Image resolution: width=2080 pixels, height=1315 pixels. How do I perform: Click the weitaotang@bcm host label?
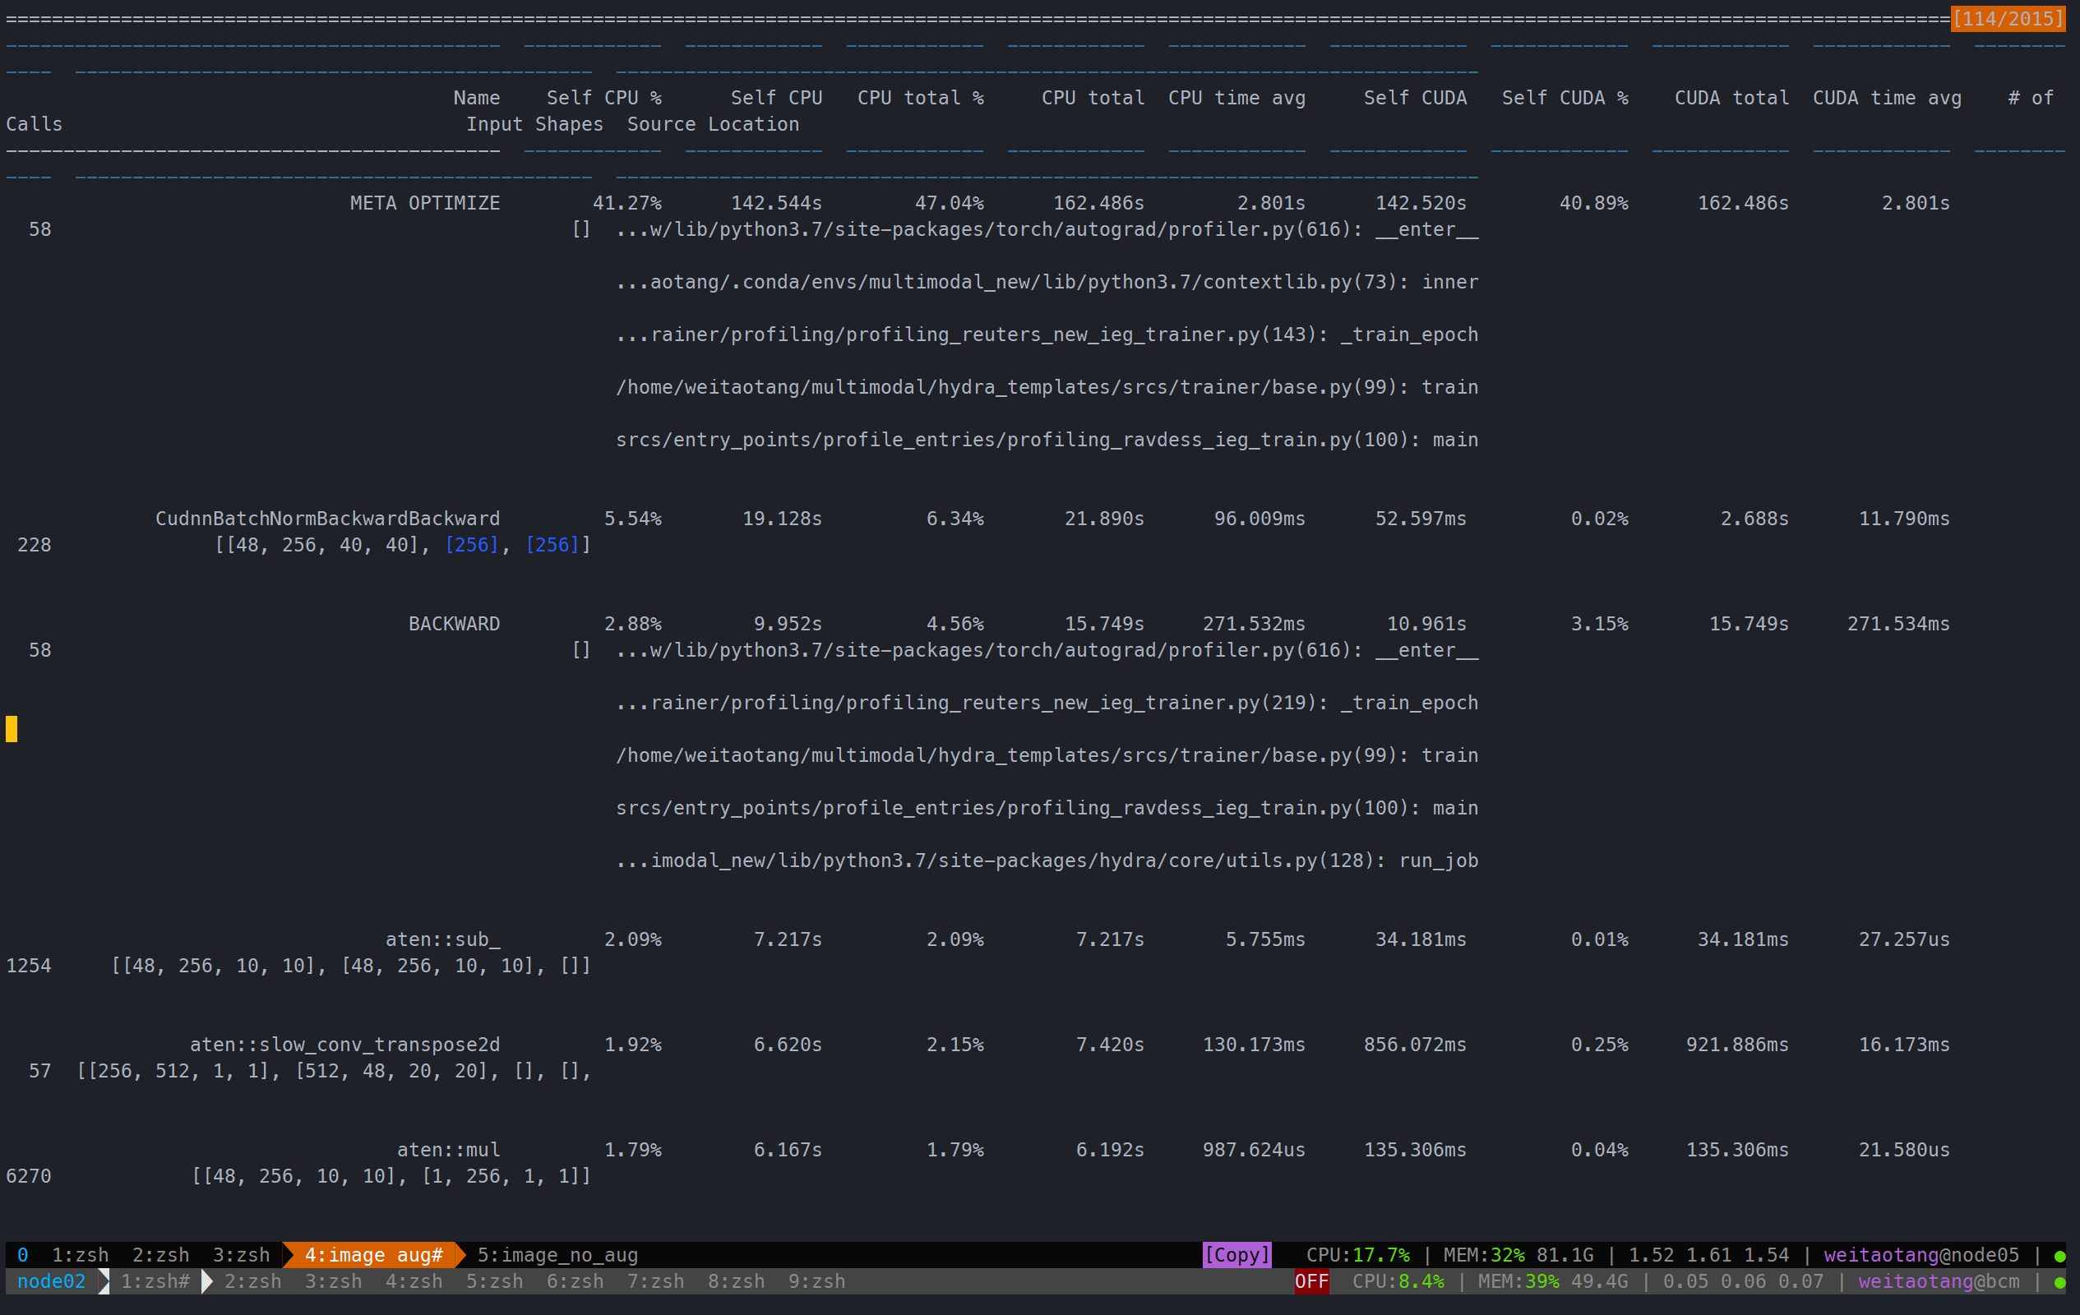pyautogui.click(x=1939, y=1281)
